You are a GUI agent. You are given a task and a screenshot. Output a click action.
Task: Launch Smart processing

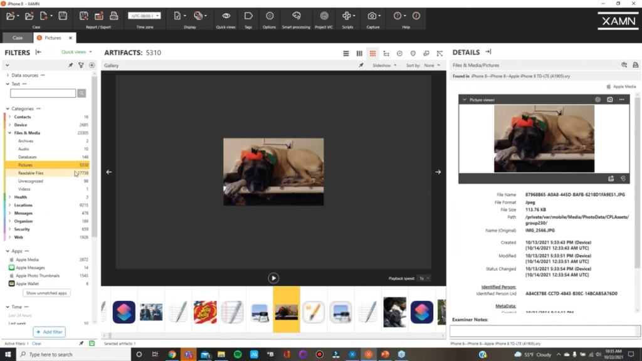pyautogui.click(x=297, y=16)
